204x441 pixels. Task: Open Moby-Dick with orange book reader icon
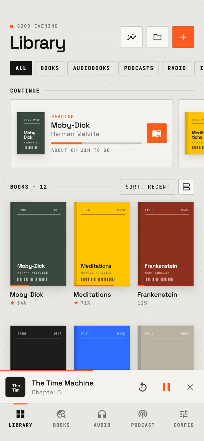(x=157, y=133)
